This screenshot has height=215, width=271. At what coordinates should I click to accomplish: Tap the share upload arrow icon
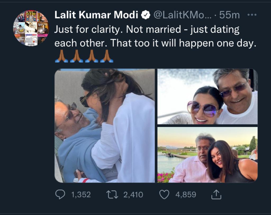216,195
